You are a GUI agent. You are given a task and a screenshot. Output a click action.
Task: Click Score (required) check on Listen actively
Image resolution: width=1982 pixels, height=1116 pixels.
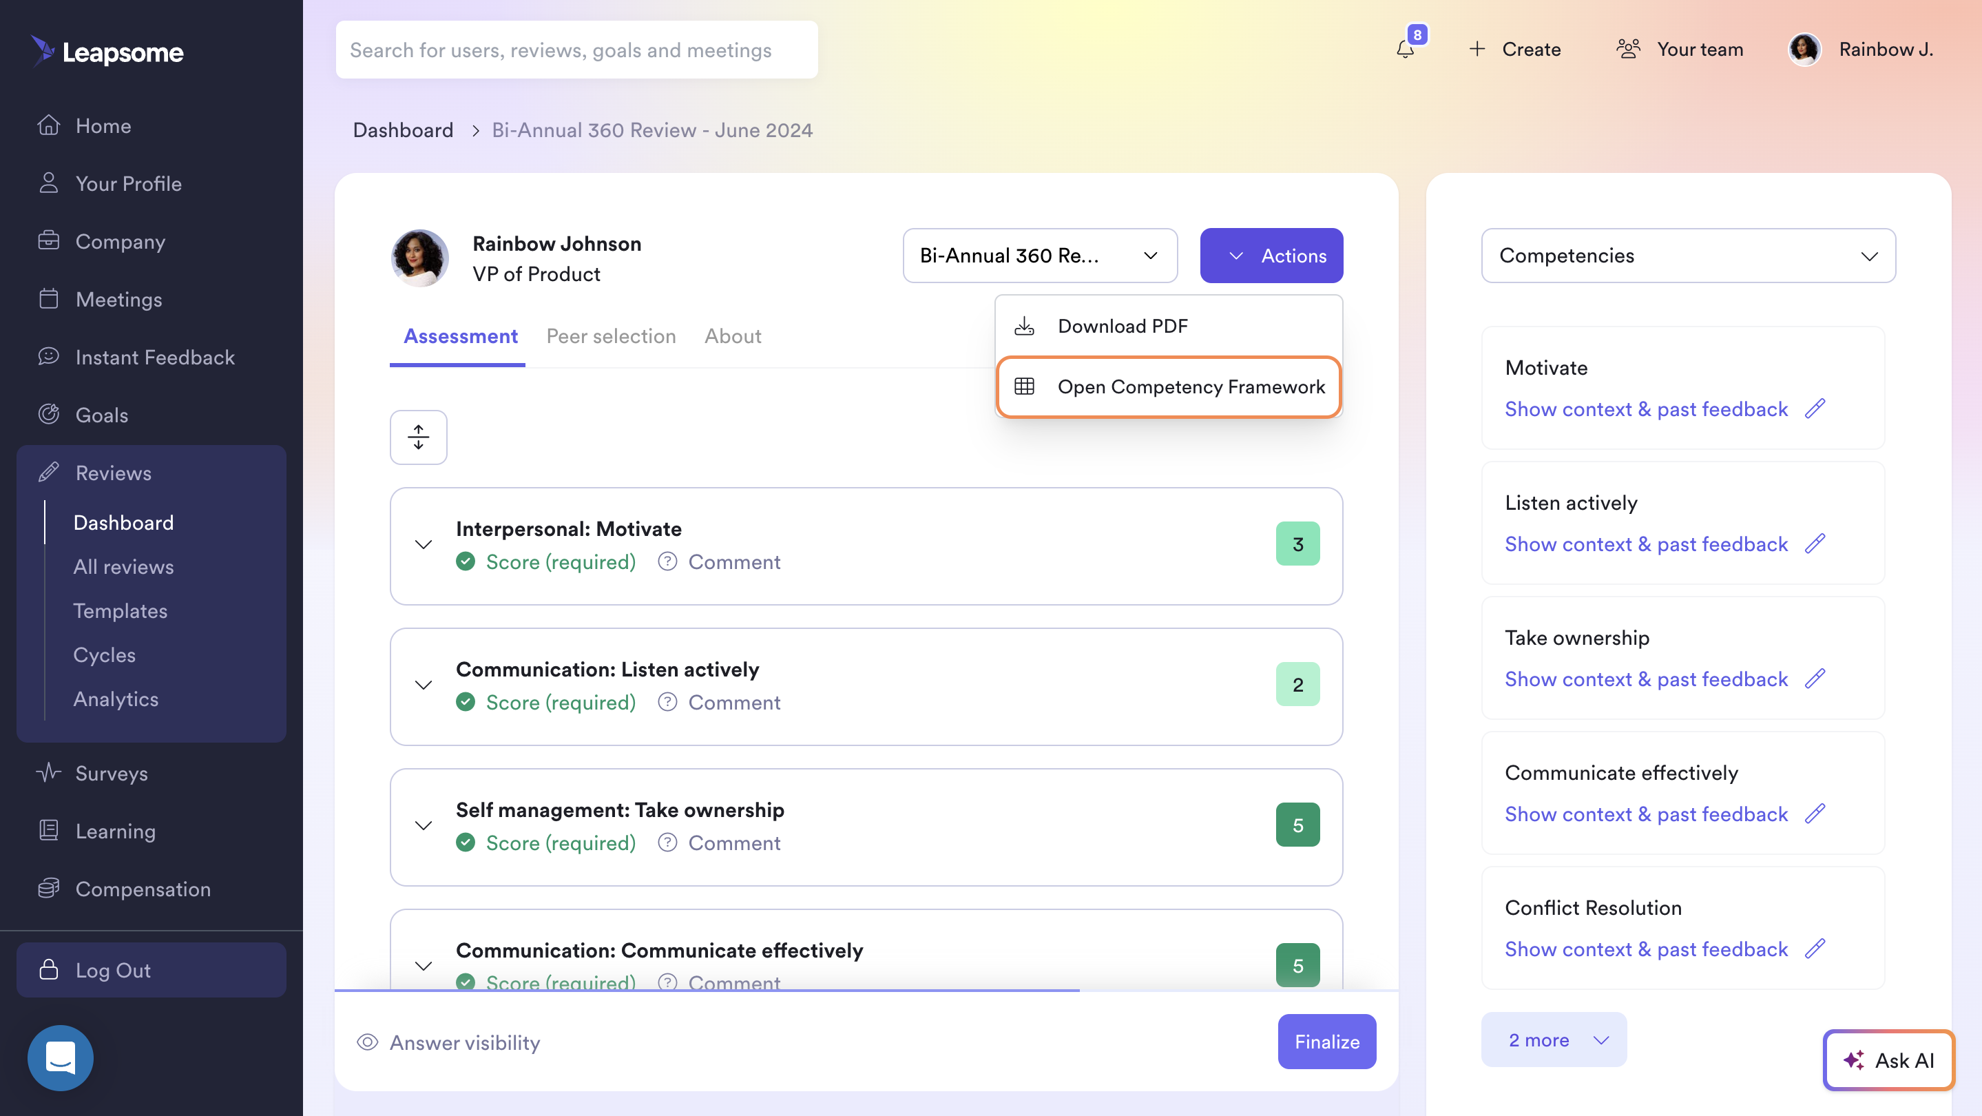coord(466,702)
